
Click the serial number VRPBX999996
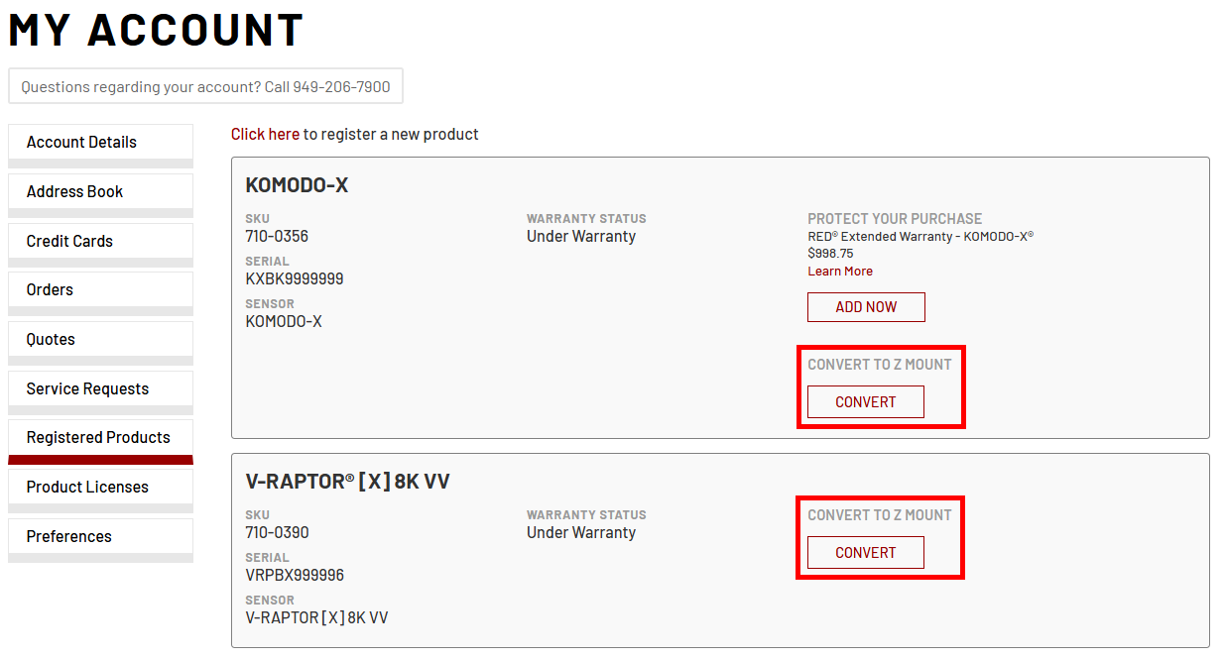pos(295,575)
